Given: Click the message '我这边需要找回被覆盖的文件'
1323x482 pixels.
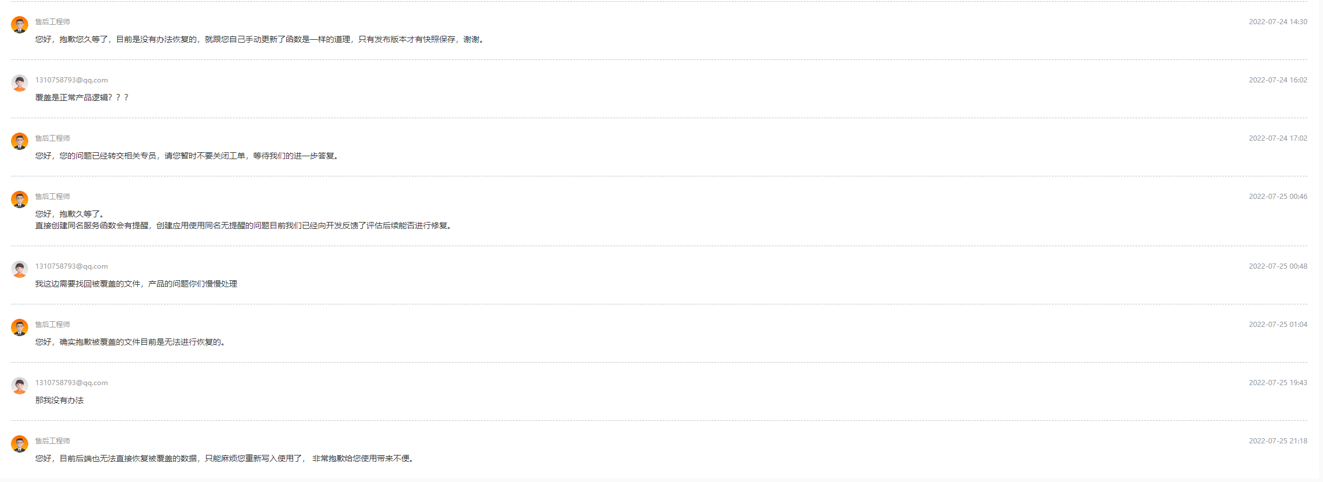Looking at the screenshot, I should 136,284.
